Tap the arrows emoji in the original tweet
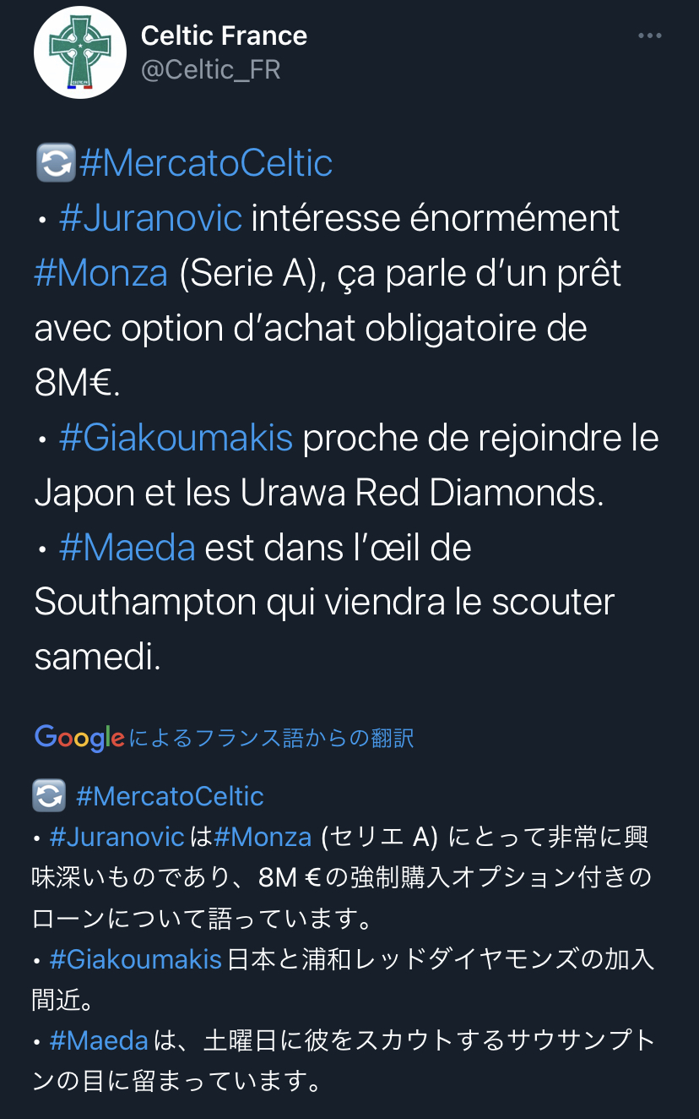Image resolution: width=699 pixels, height=1119 pixels. pyautogui.click(x=56, y=163)
